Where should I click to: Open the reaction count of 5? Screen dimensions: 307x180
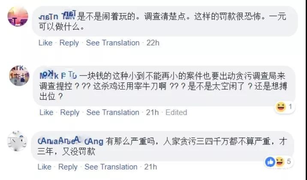click(289, 162)
